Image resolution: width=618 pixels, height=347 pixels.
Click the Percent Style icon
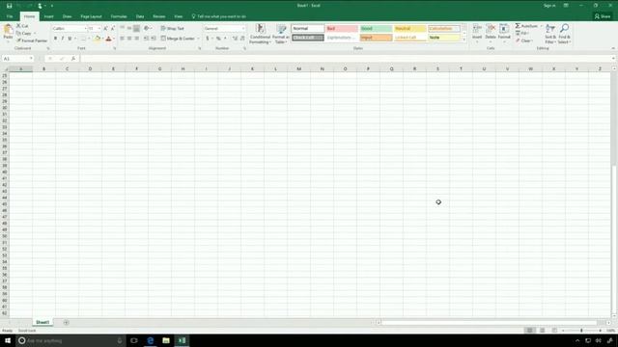[218, 39]
